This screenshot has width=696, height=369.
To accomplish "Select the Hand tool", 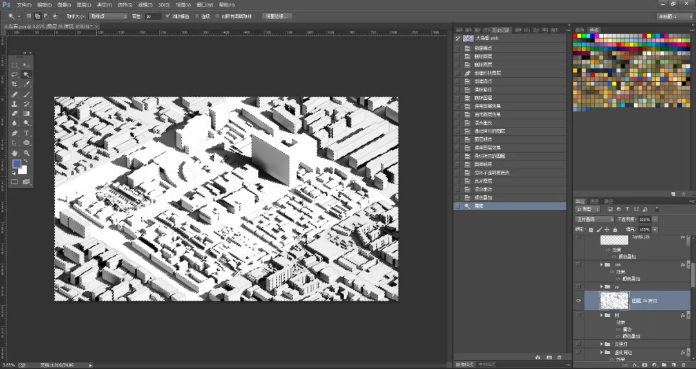I will (15, 153).
